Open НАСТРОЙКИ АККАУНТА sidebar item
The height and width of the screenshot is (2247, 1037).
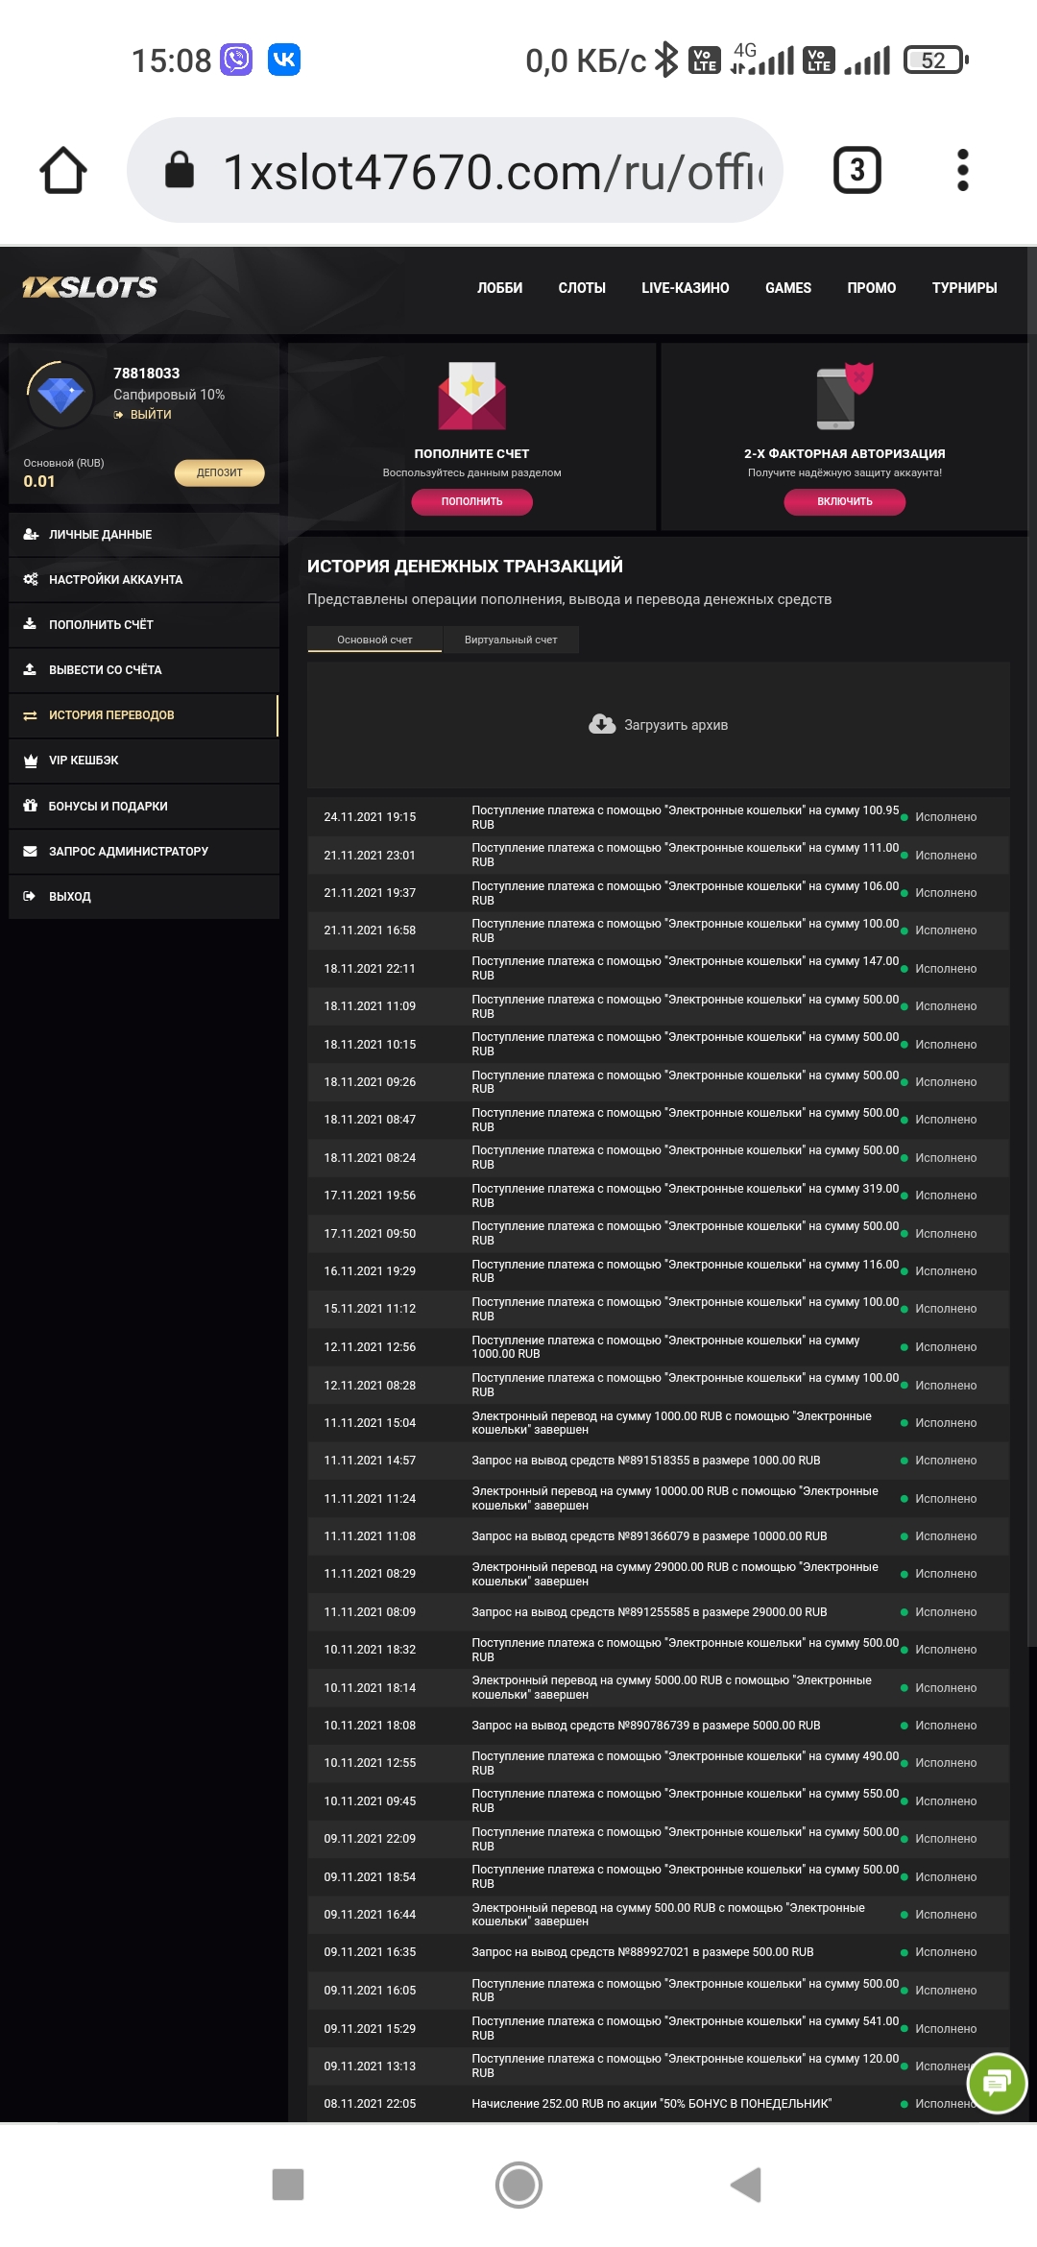tap(144, 580)
